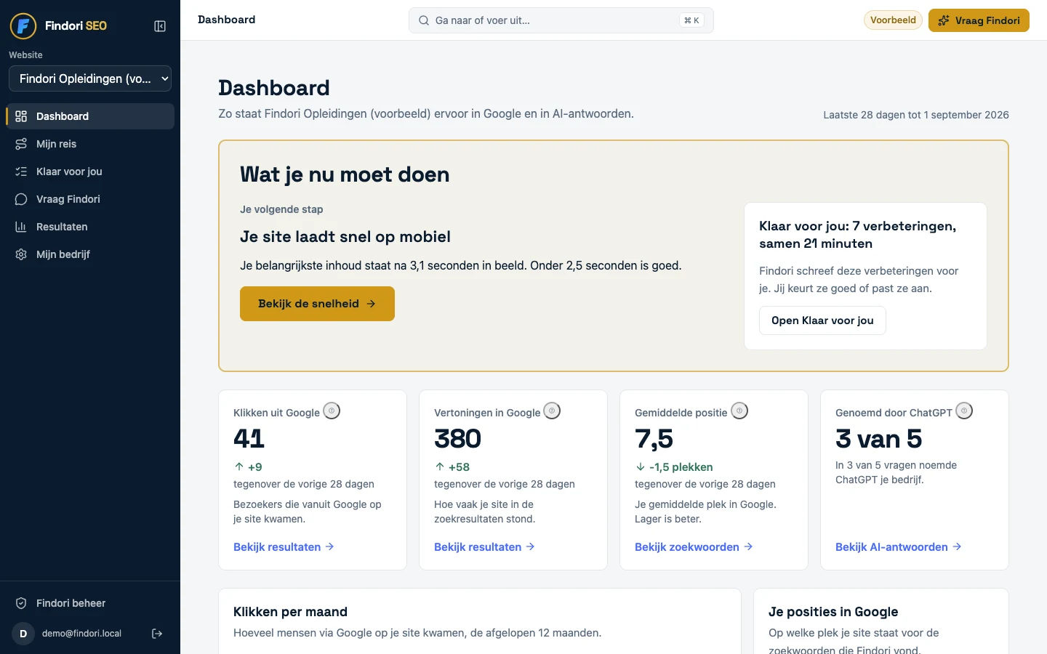Click Findori beheer label in sidebar
Screen dimensions: 1047x654
(x=71, y=603)
